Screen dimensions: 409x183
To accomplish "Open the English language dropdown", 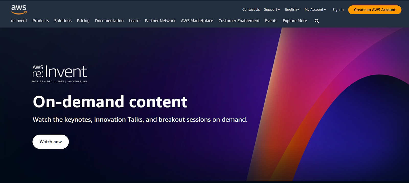I will click(x=292, y=10).
